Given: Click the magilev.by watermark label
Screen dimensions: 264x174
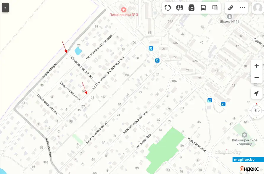Looking at the screenshot, I should 244,159.
